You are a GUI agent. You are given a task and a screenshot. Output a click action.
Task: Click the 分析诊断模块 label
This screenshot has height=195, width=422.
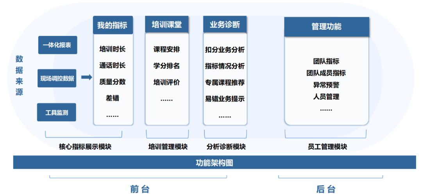226,147
